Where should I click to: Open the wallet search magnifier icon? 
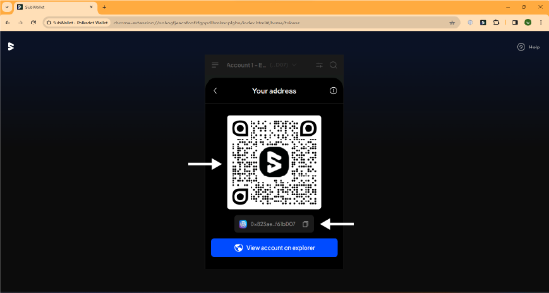(x=334, y=65)
